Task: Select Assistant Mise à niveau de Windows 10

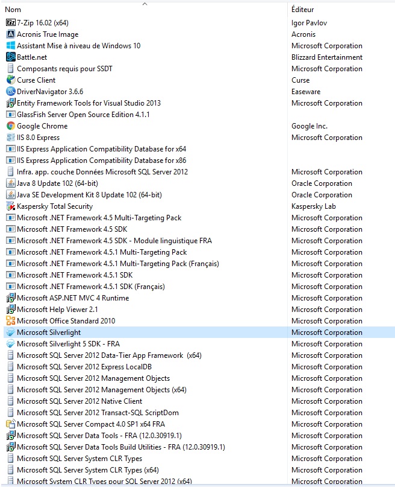Action: pyautogui.click(x=79, y=46)
